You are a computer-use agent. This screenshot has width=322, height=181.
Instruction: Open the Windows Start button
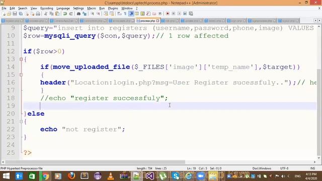click(x=6, y=176)
